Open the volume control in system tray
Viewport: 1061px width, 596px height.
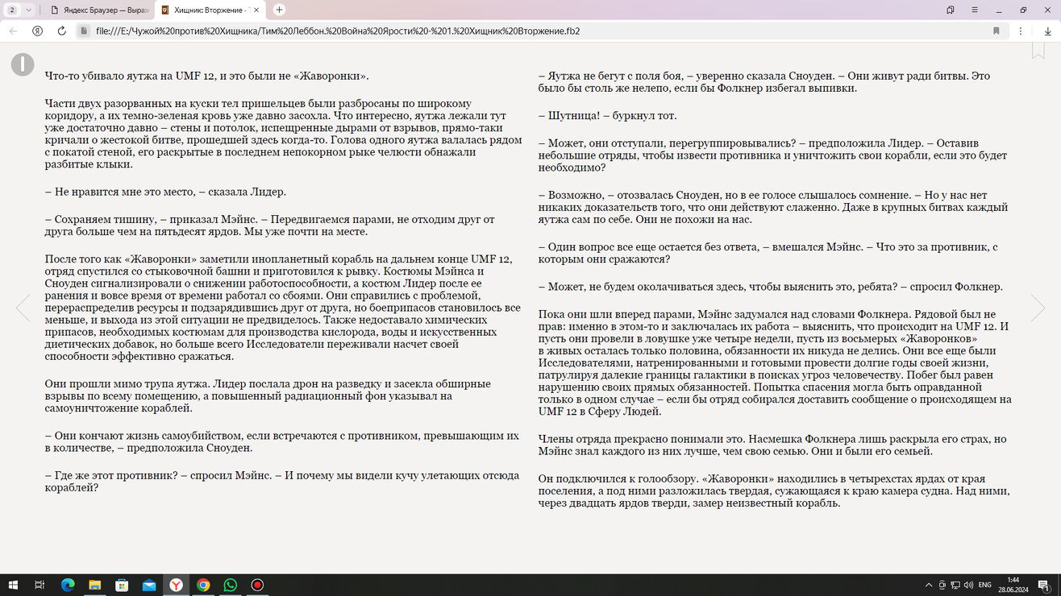pos(967,585)
